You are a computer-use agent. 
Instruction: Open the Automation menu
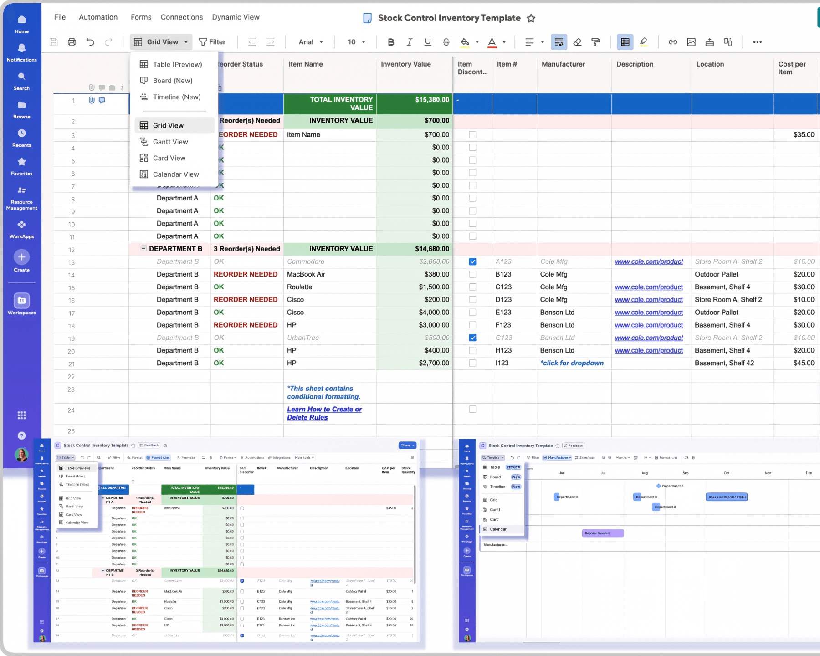(x=98, y=17)
